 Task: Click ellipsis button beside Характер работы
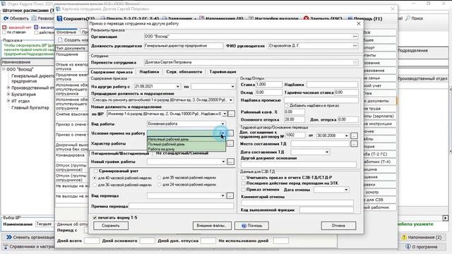coord(230,143)
